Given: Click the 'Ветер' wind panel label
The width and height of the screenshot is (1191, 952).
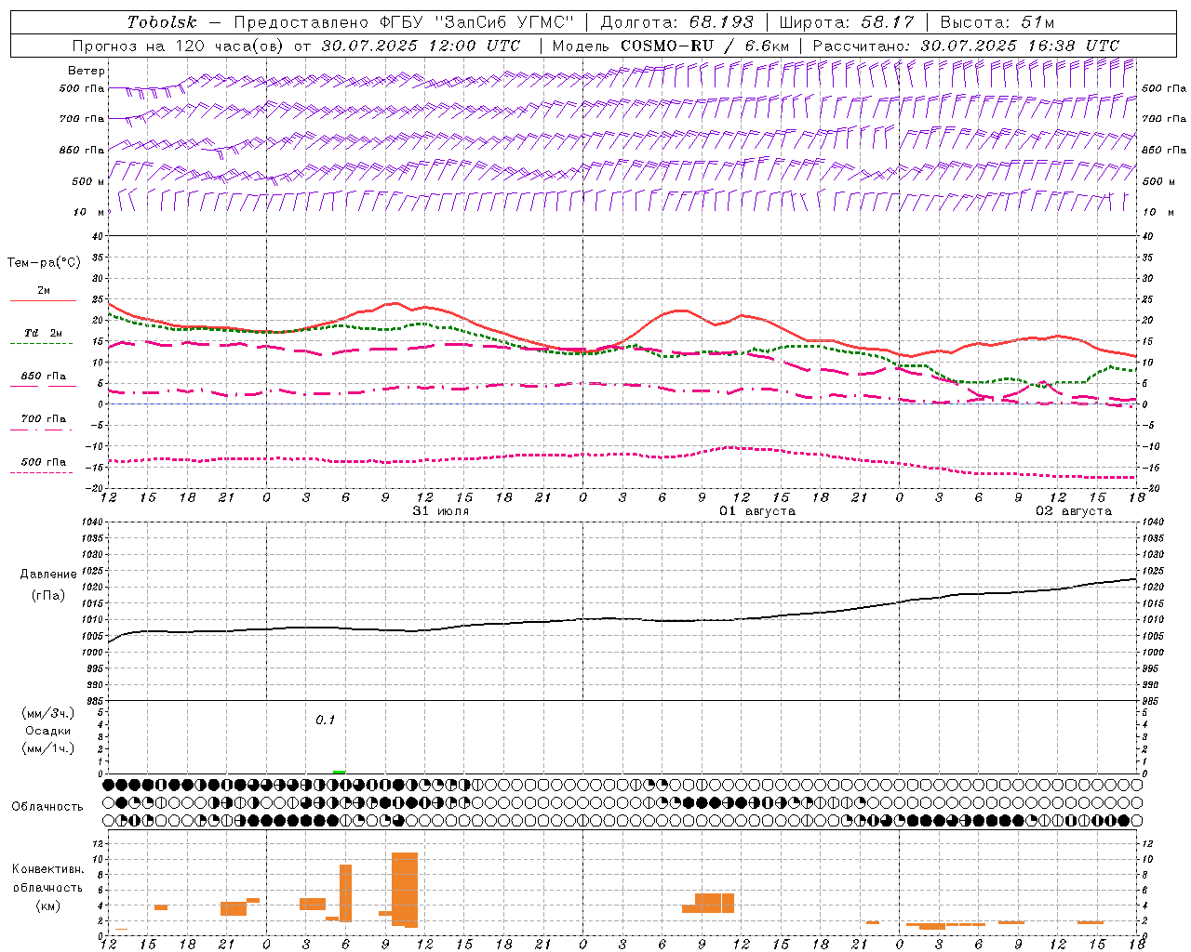Looking at the screenshot, I should coord(87,71).
